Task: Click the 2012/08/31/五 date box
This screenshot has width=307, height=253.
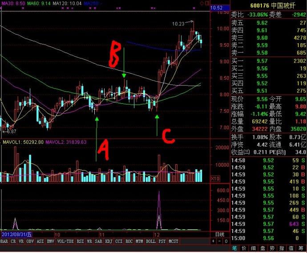Action: coord(16,234)
